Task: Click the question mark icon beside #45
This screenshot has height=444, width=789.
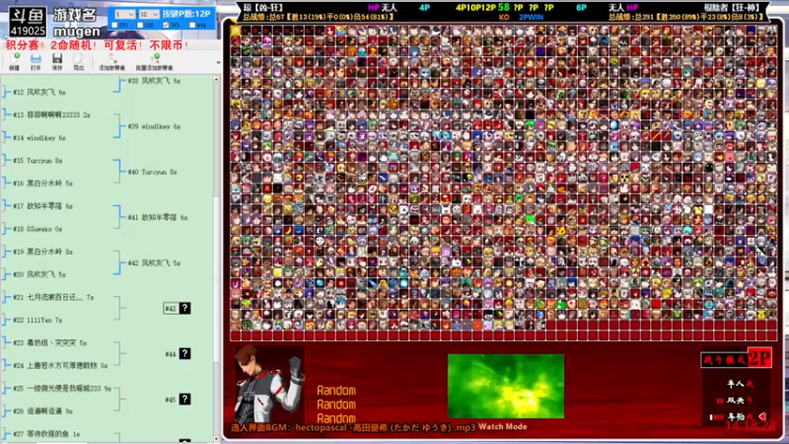Action: [184, 399]
